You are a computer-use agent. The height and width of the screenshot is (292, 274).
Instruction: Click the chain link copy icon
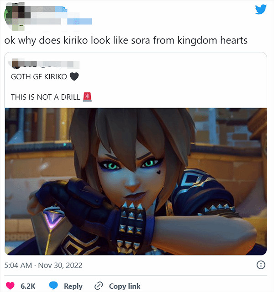(99, 286)
